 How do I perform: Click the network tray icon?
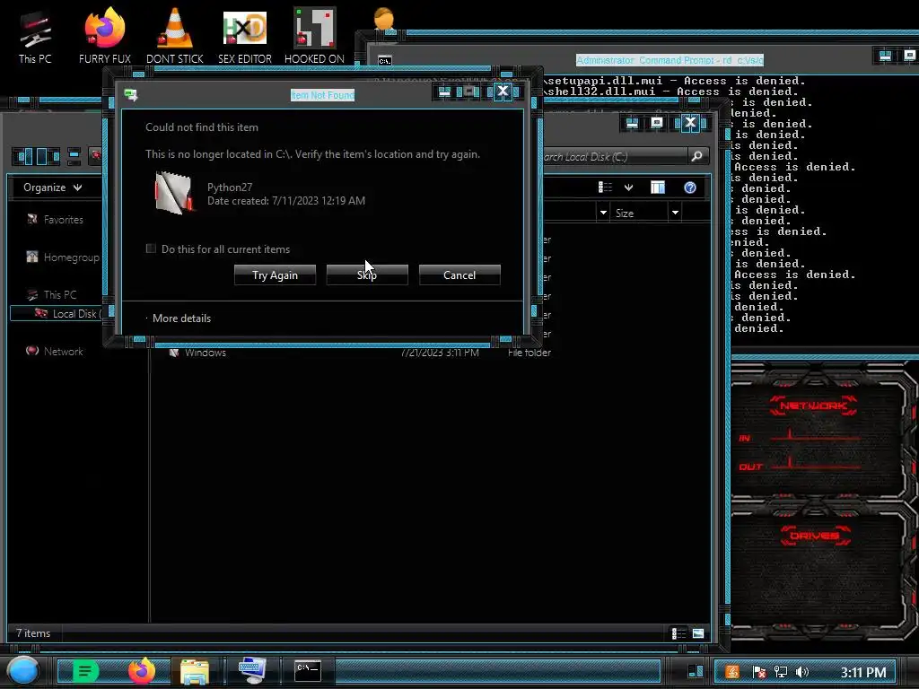coord(781,672)
